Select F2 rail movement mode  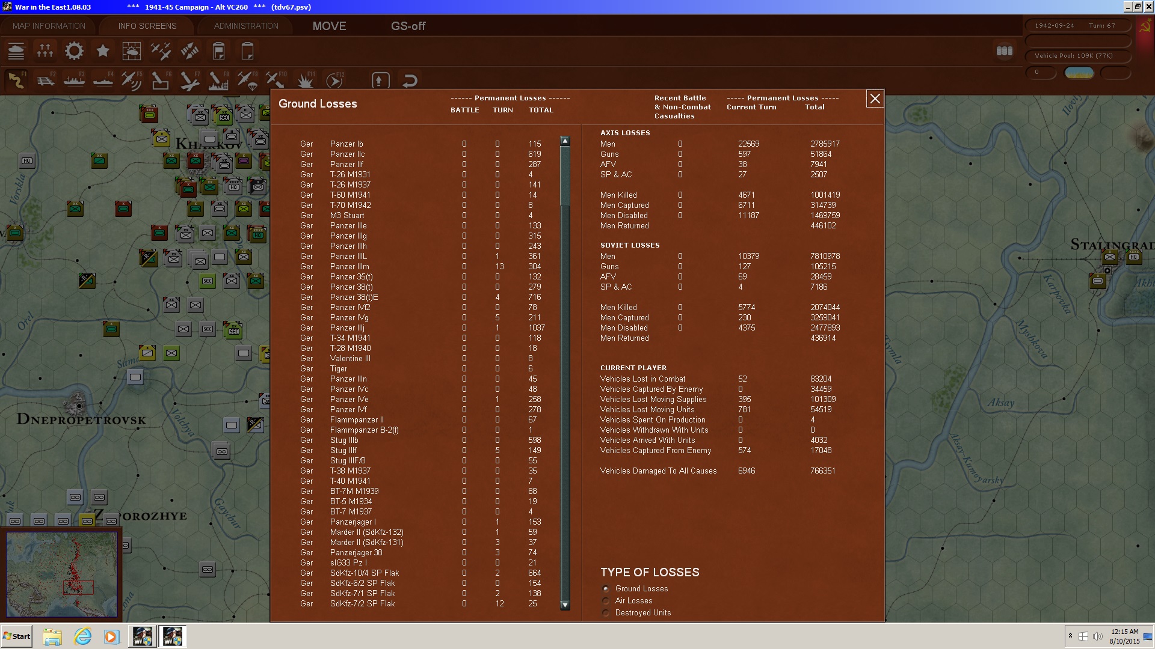coord(45,80)
